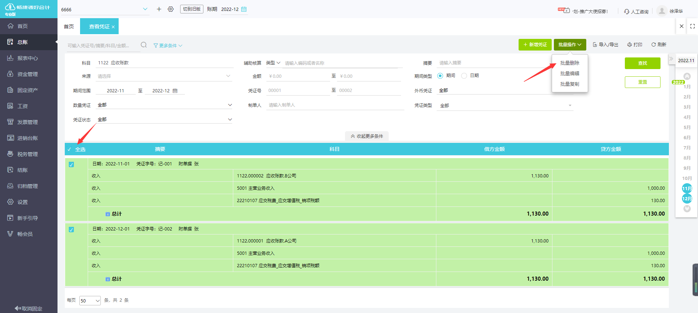Viewport: 698px width, 313px height.
Task: Uncheck voucher 记-002 checkbox
Action: point(71,230)
